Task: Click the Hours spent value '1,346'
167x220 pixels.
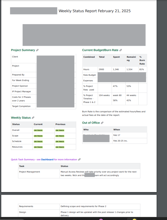Action: (116, 69)
